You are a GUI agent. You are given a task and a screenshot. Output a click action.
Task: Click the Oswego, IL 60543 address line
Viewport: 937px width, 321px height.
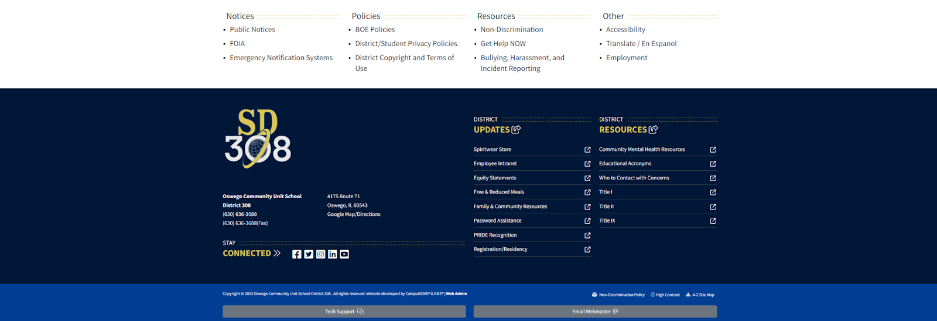coord(347,206)
